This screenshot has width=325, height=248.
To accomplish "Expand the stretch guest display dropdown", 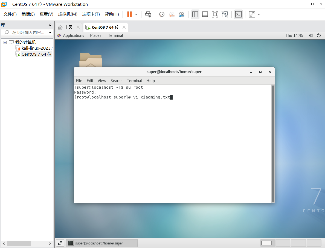I will (x=259, y=14).
